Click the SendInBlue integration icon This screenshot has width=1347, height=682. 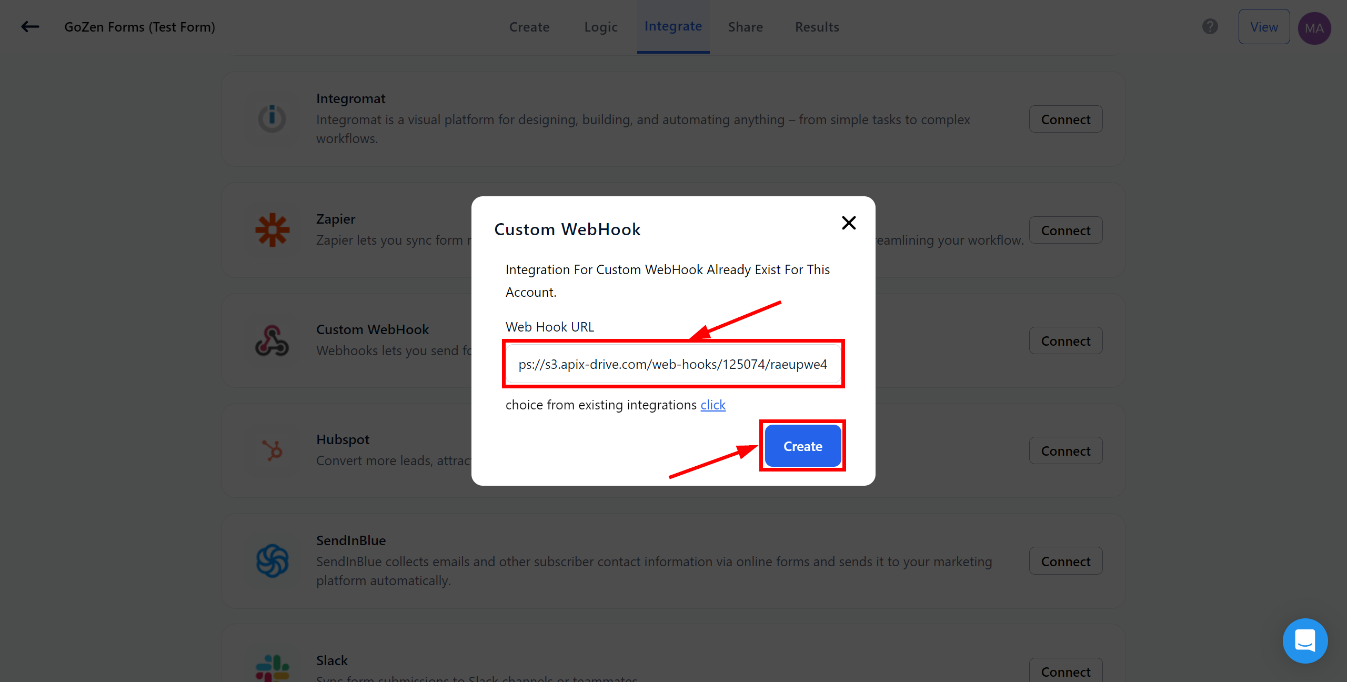(272, 561)
